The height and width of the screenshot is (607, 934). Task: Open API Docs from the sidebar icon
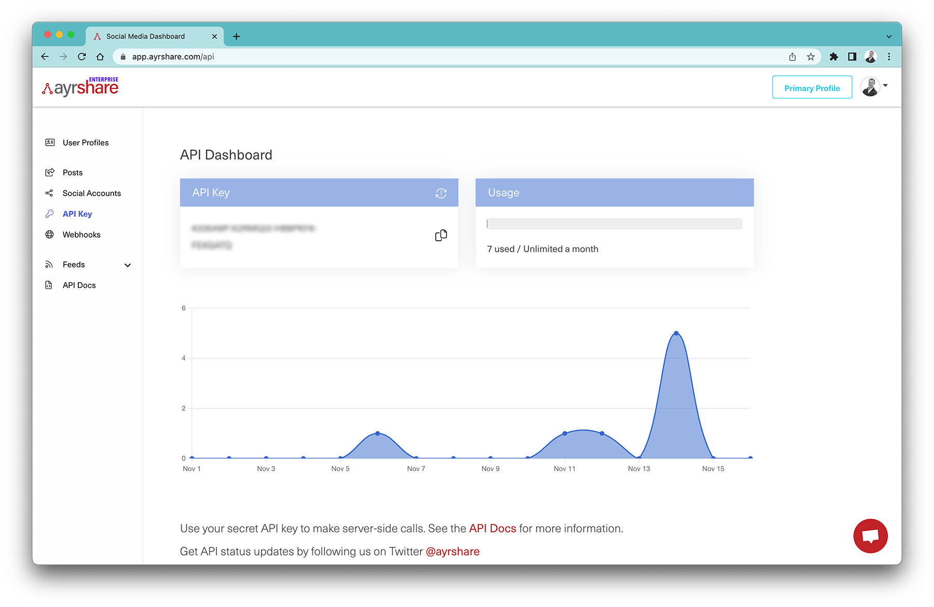tap(48, 284)
